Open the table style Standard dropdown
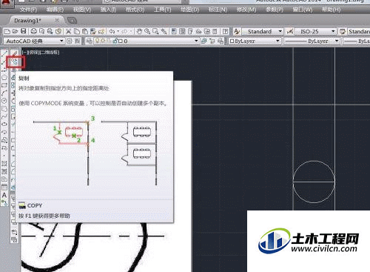This screenshot has width=370, height=272. 359,31
